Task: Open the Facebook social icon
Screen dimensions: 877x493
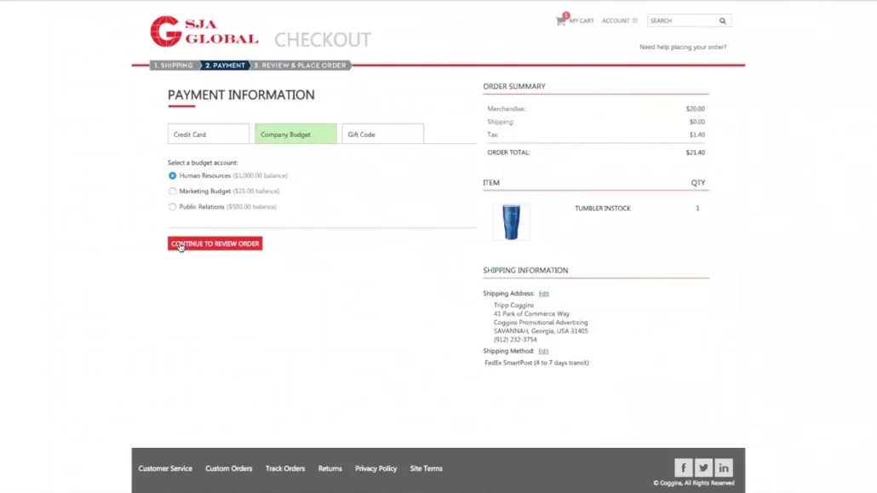Action: pyautogui.click(x=683, y=467)
